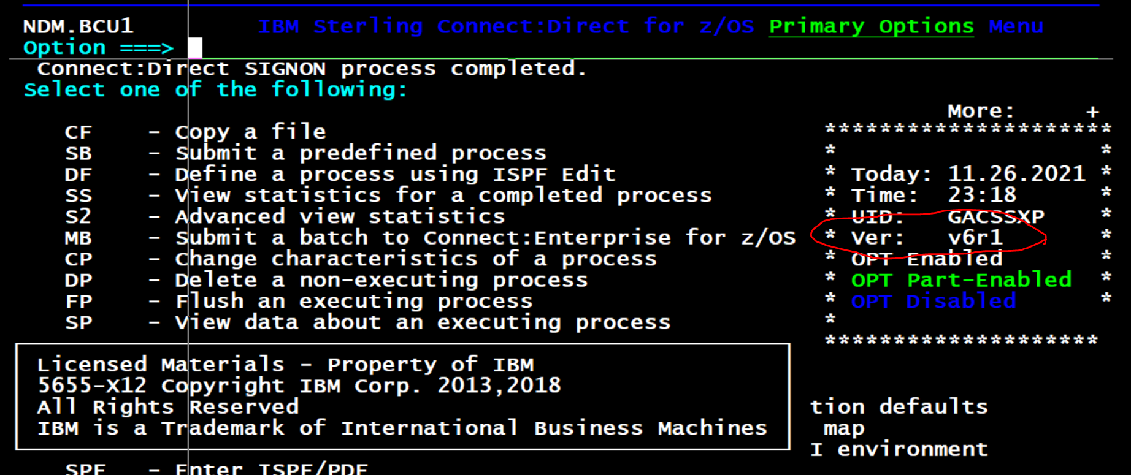Image resolution: width=1131 pixels, height=475 pixels.
Task: Click the SIGNON process completed message
Action: (312, 69)
